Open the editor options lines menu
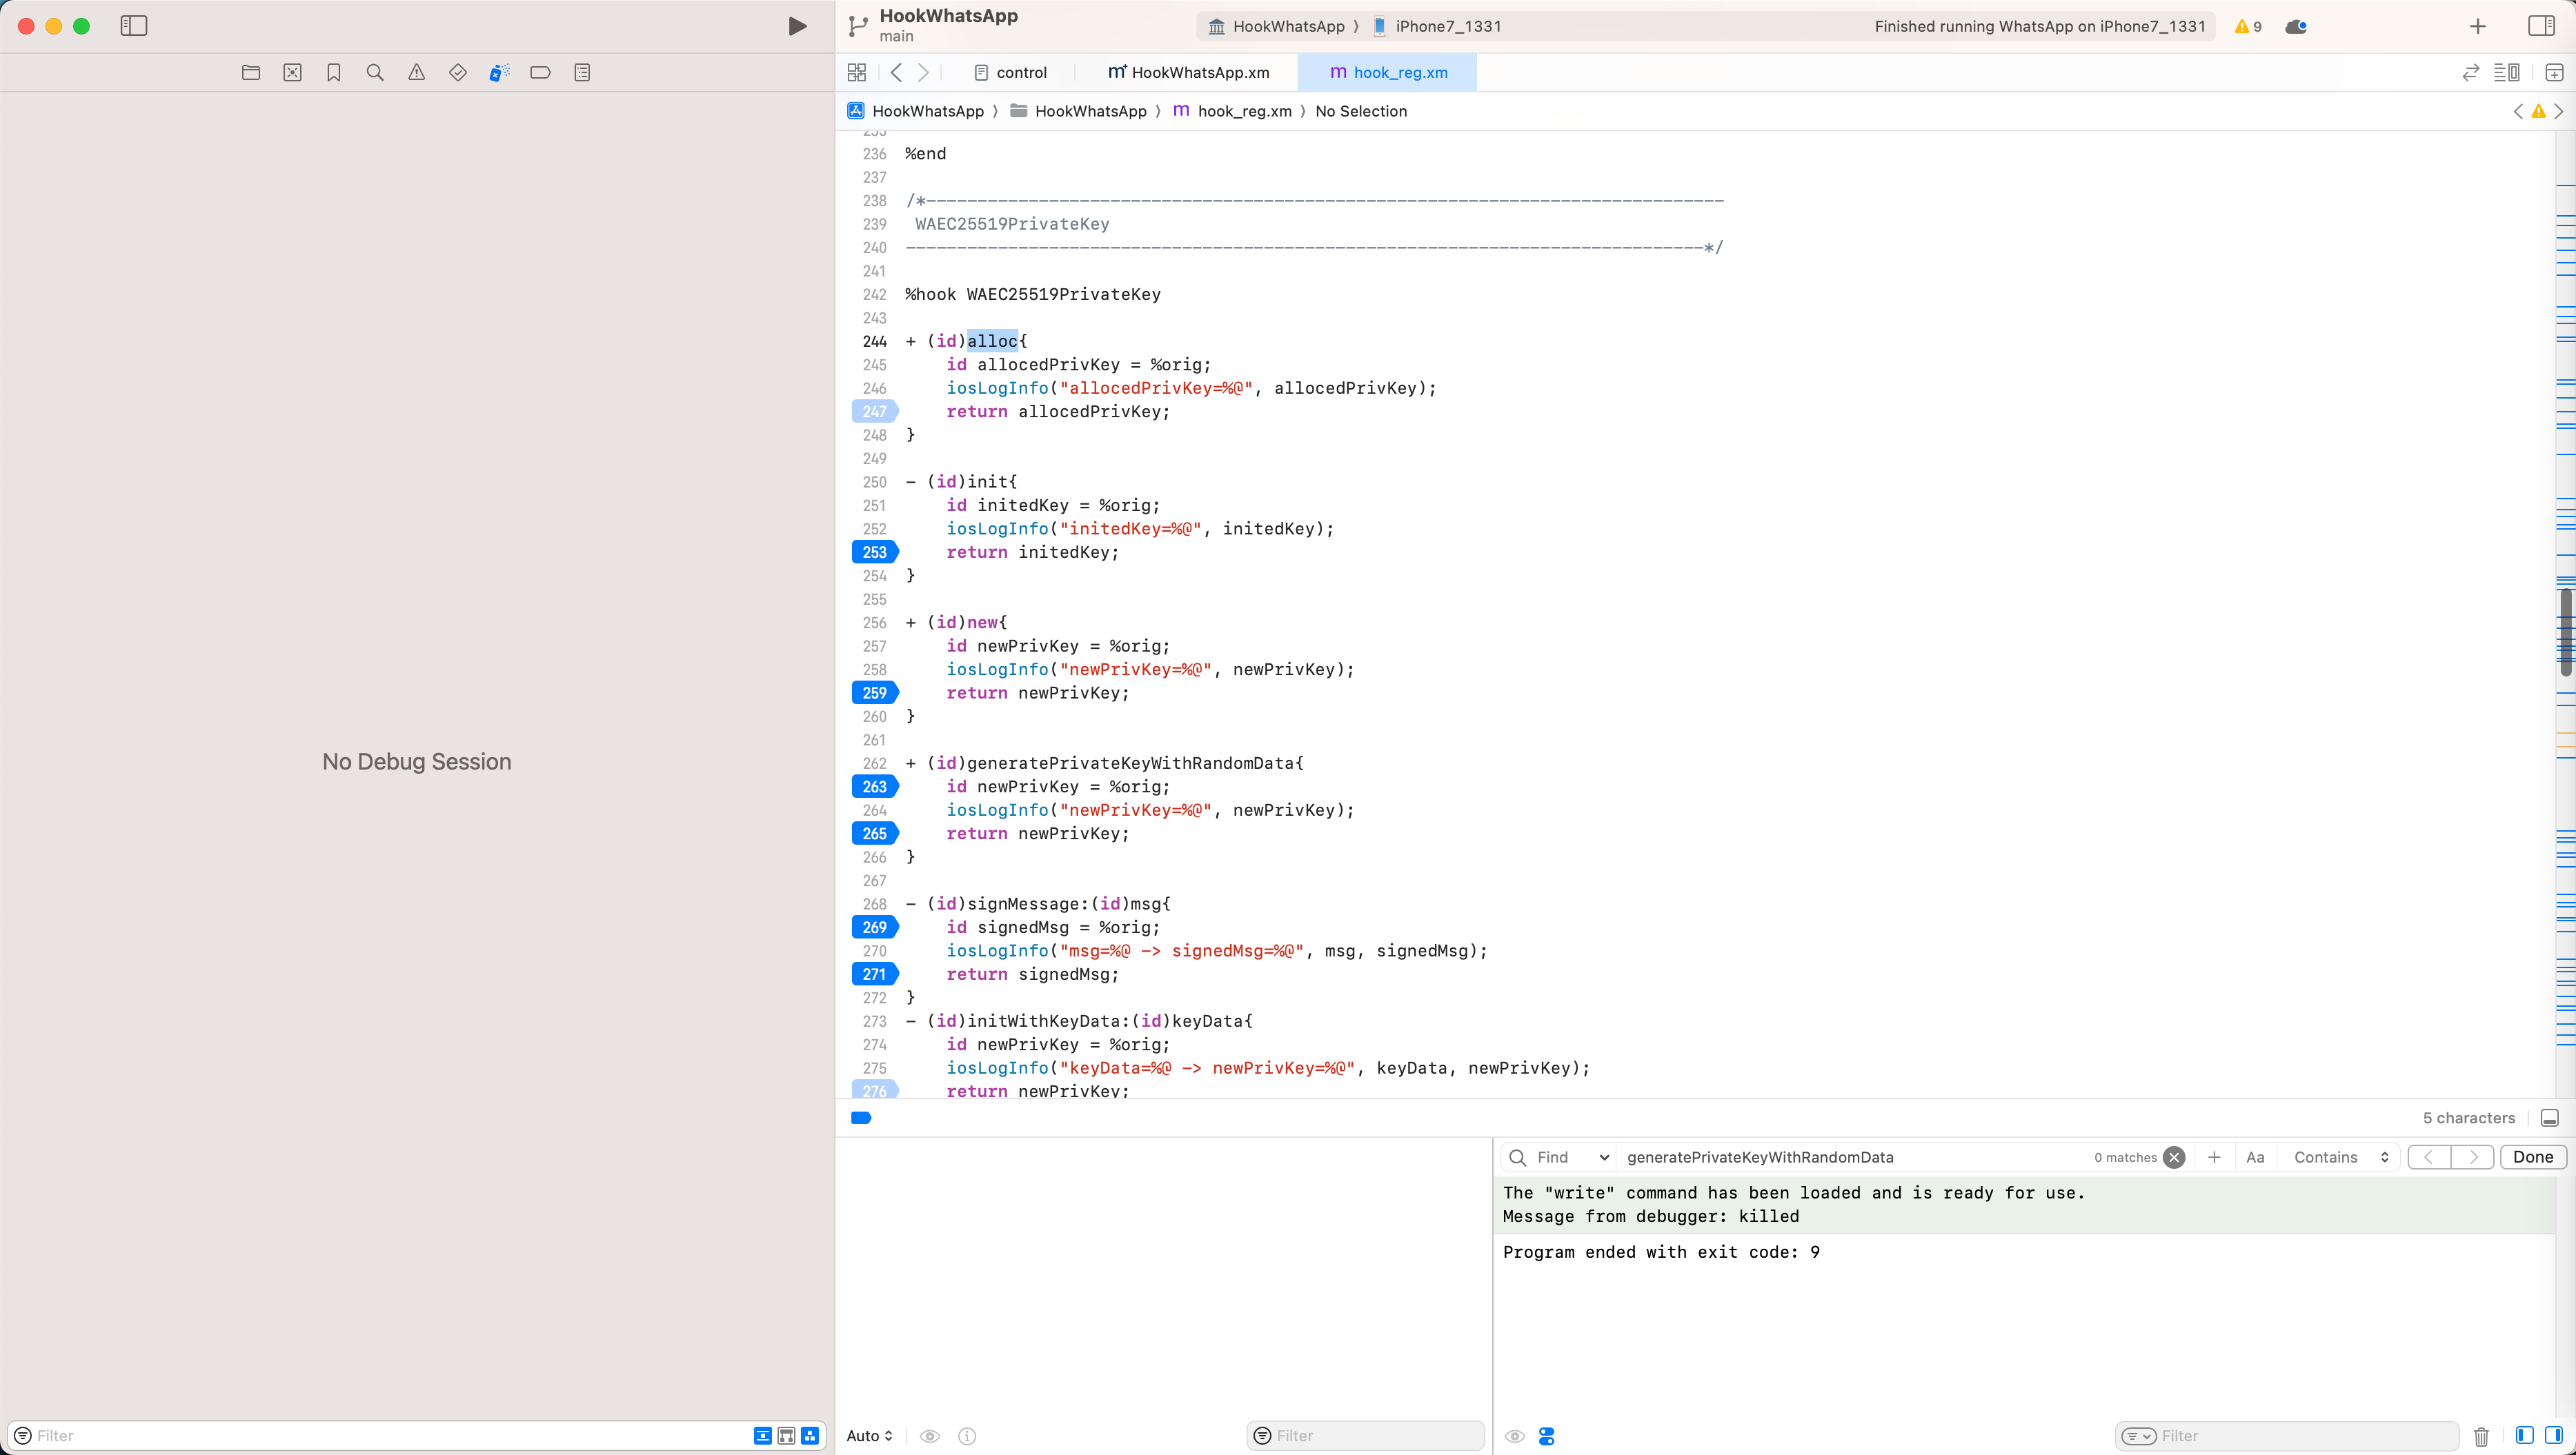Screen dimensions: 2576x1455 [2506, 72]
